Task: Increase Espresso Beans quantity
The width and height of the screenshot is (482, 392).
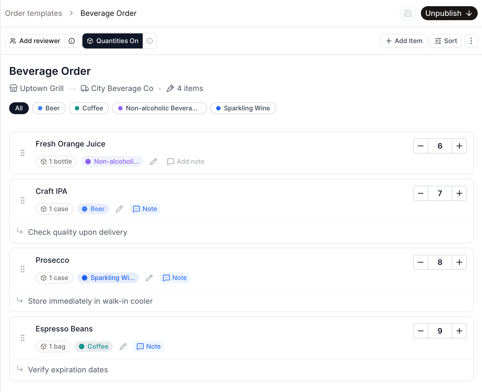Action: click(459, 331)
